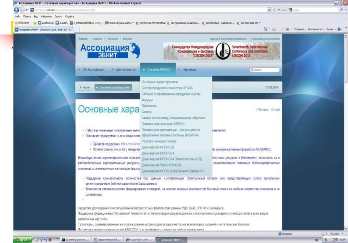The width and height of the screenshot is (348, 243).
Task: Click the compatibility view page icon
Action: 274,10
